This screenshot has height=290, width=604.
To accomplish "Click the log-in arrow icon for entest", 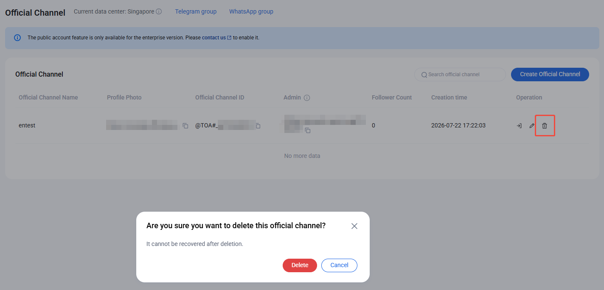I will click(519, 126).
